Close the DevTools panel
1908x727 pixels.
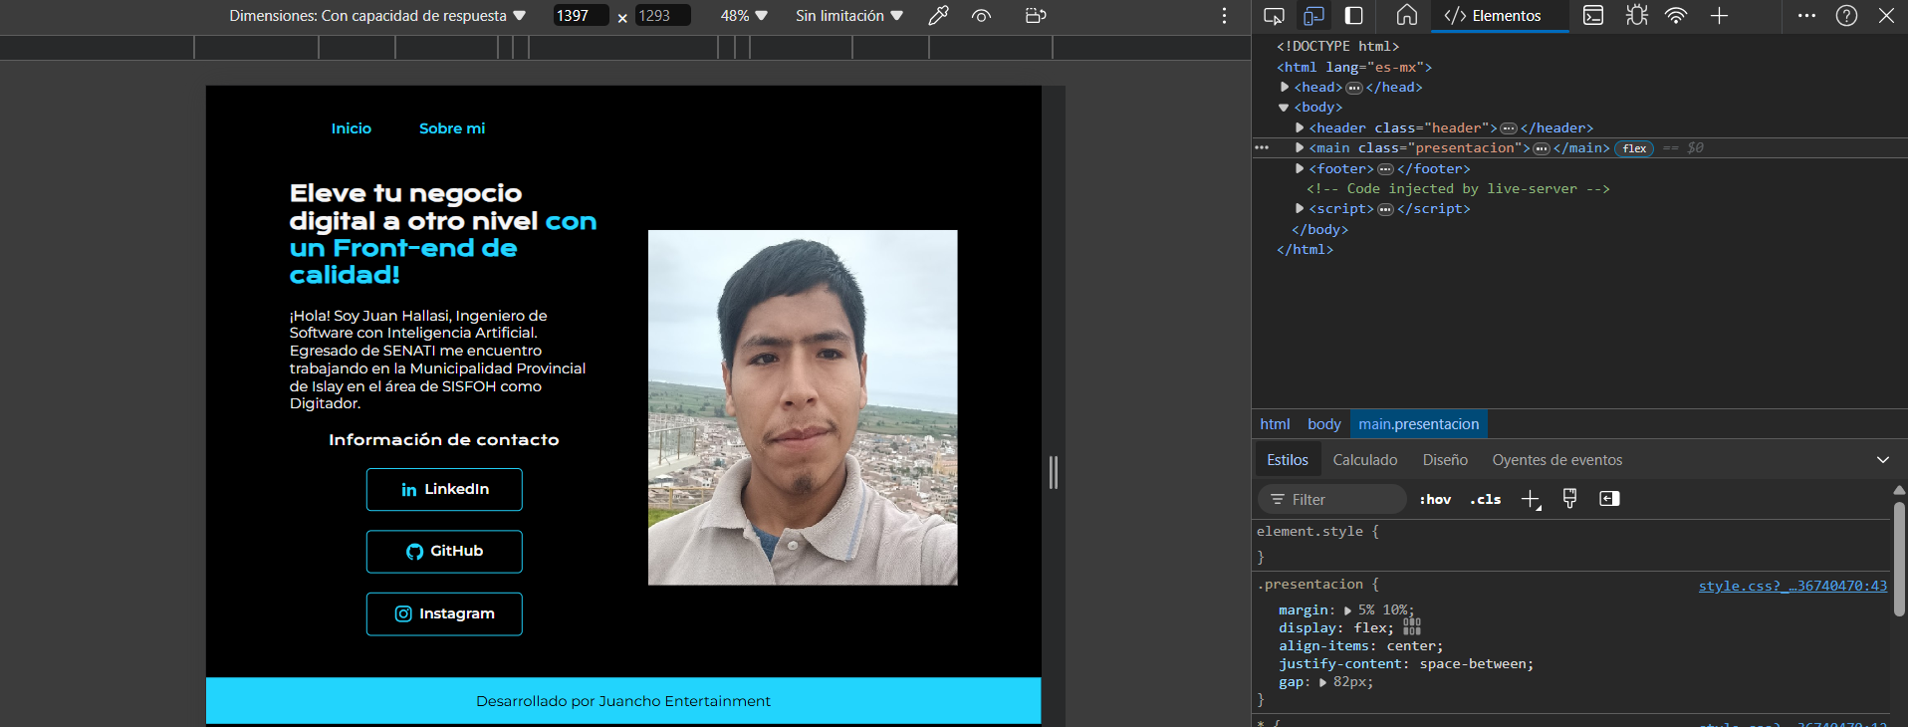tap(1886, 15)
